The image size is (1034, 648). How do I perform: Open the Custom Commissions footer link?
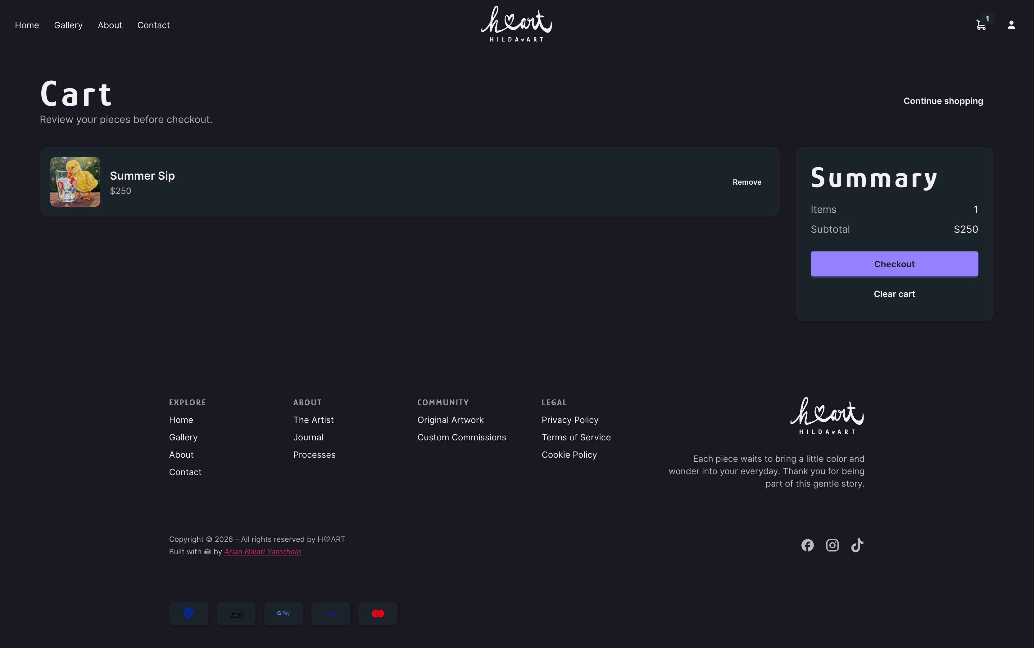(x=462, y=437)
